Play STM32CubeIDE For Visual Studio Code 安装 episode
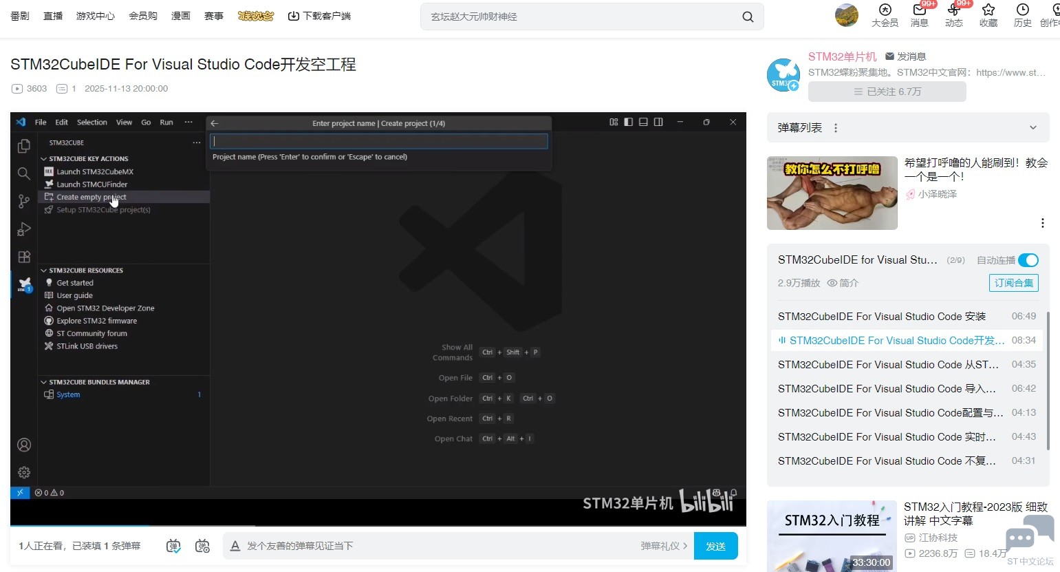 [x=907, y=316]
